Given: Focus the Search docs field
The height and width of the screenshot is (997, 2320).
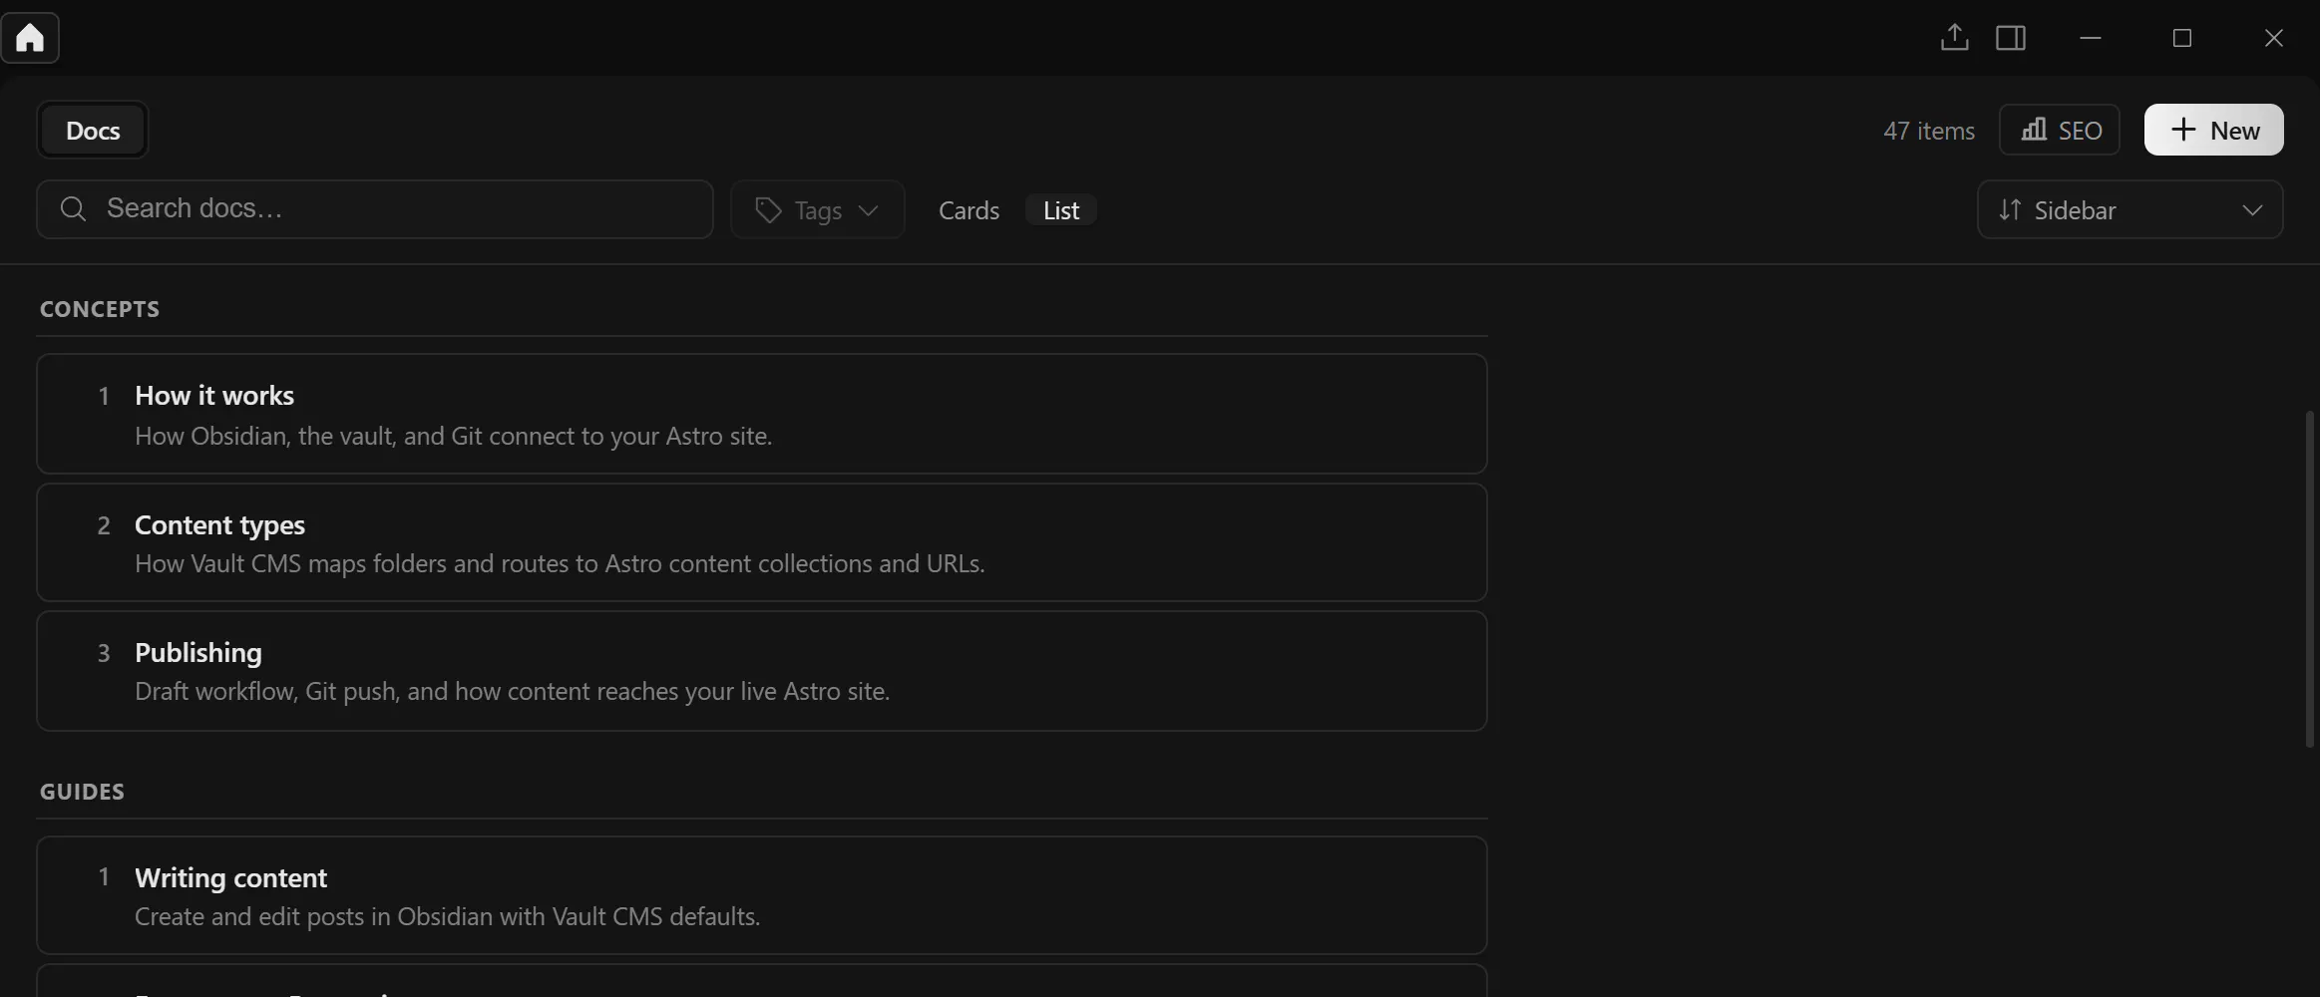Looking at the screenshot, I should coord(375,209).
